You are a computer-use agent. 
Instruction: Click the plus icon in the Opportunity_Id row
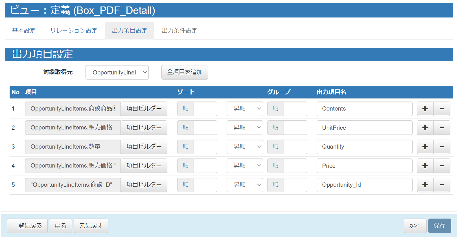pos(425,185)
